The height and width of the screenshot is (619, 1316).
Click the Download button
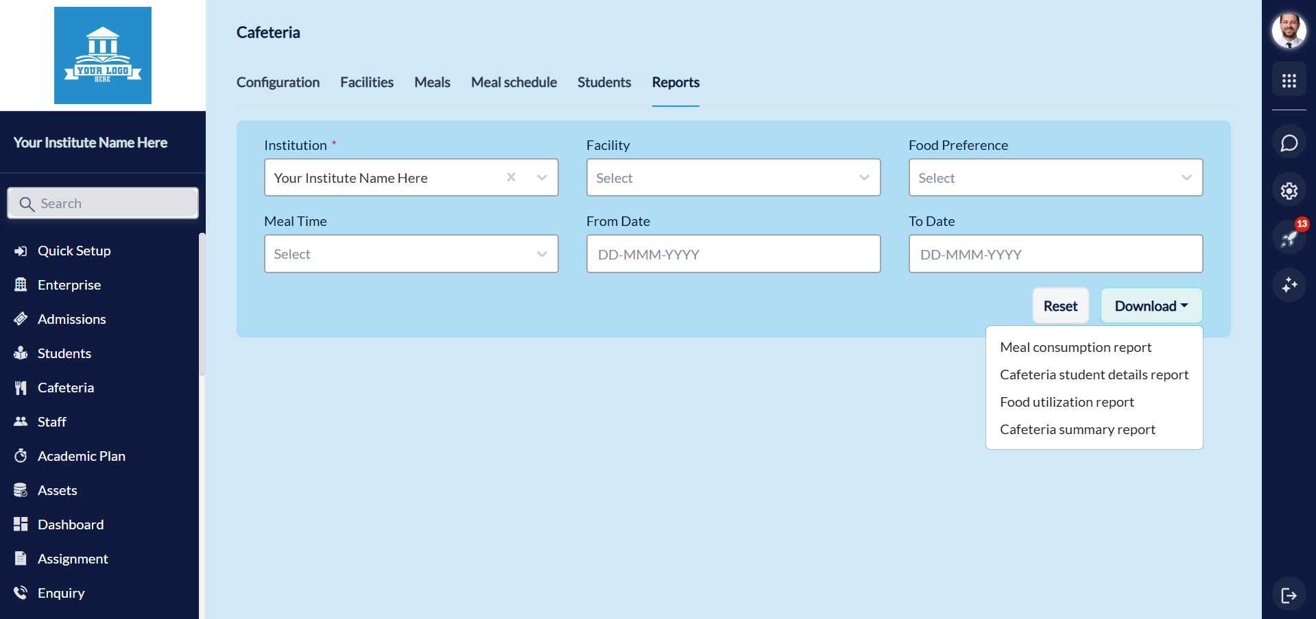coord(1151,306)
